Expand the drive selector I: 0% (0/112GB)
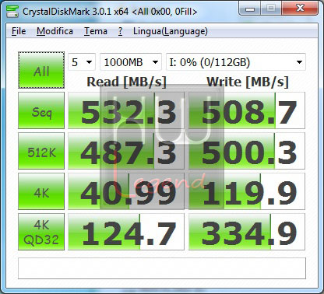Screen dimensions: 324x294 tap(236, 62)
